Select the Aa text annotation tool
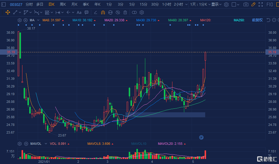The height and width of the screenshot is (164, 279). 79,12
